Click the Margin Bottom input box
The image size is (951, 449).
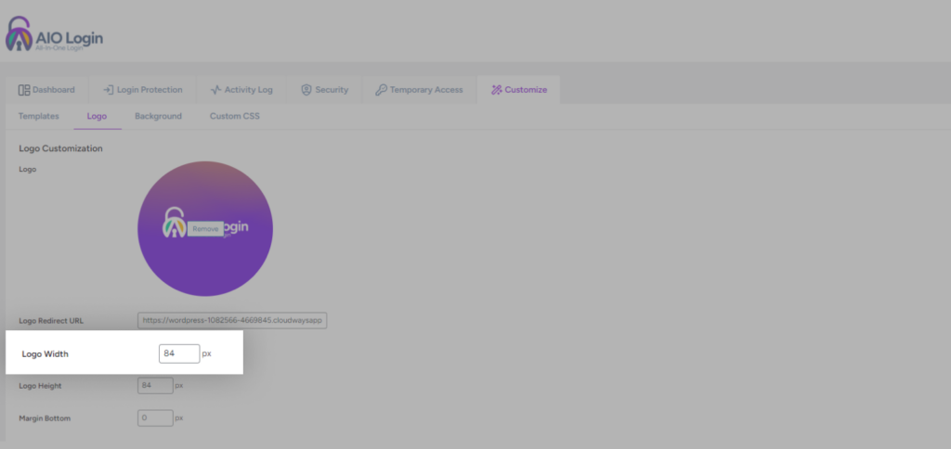pos(155,417)
